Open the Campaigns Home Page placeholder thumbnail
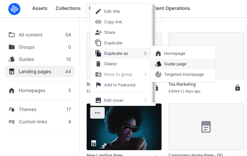The width and height of the screenshot is (247, 156). (x=206, y=127)
